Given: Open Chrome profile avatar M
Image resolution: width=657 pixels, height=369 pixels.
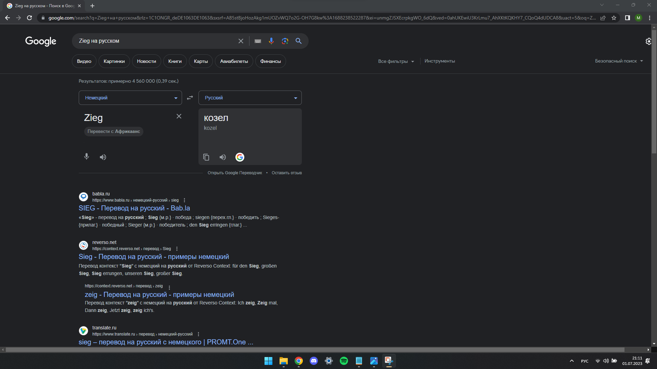Looking at the screenshot, I should tap(639, 18).
